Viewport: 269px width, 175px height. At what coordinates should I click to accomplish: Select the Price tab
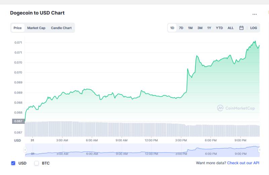(x=18, y=28)
